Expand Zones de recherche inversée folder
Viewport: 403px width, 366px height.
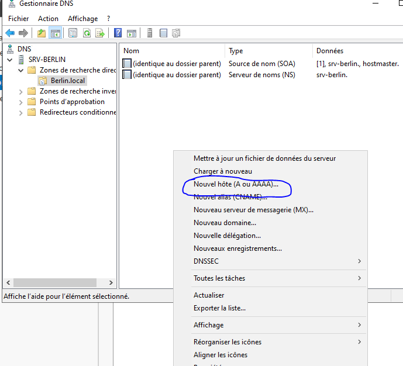(x=21, y=91)
